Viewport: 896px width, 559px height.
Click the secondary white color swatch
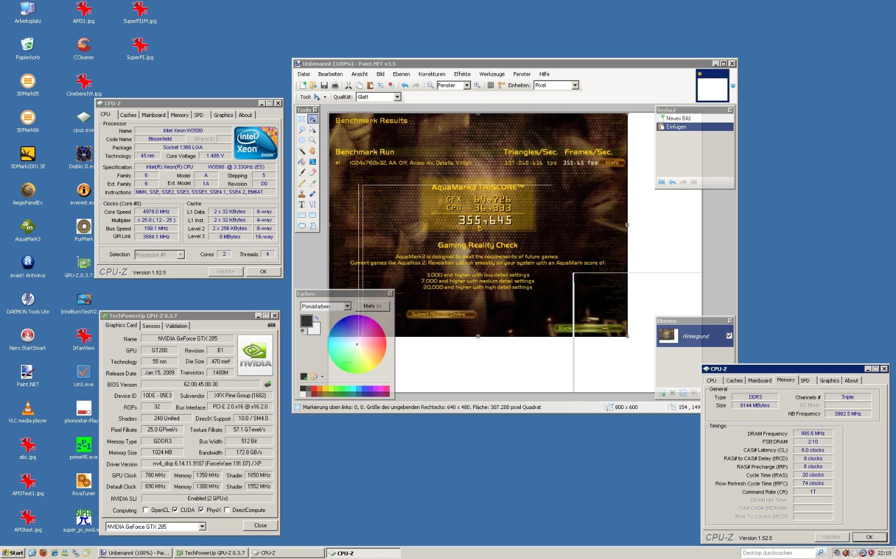tap(315, 329)
